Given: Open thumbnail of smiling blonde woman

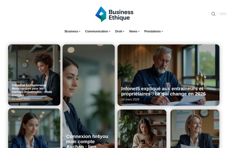Looking at the screenshot, I should 195,129.
